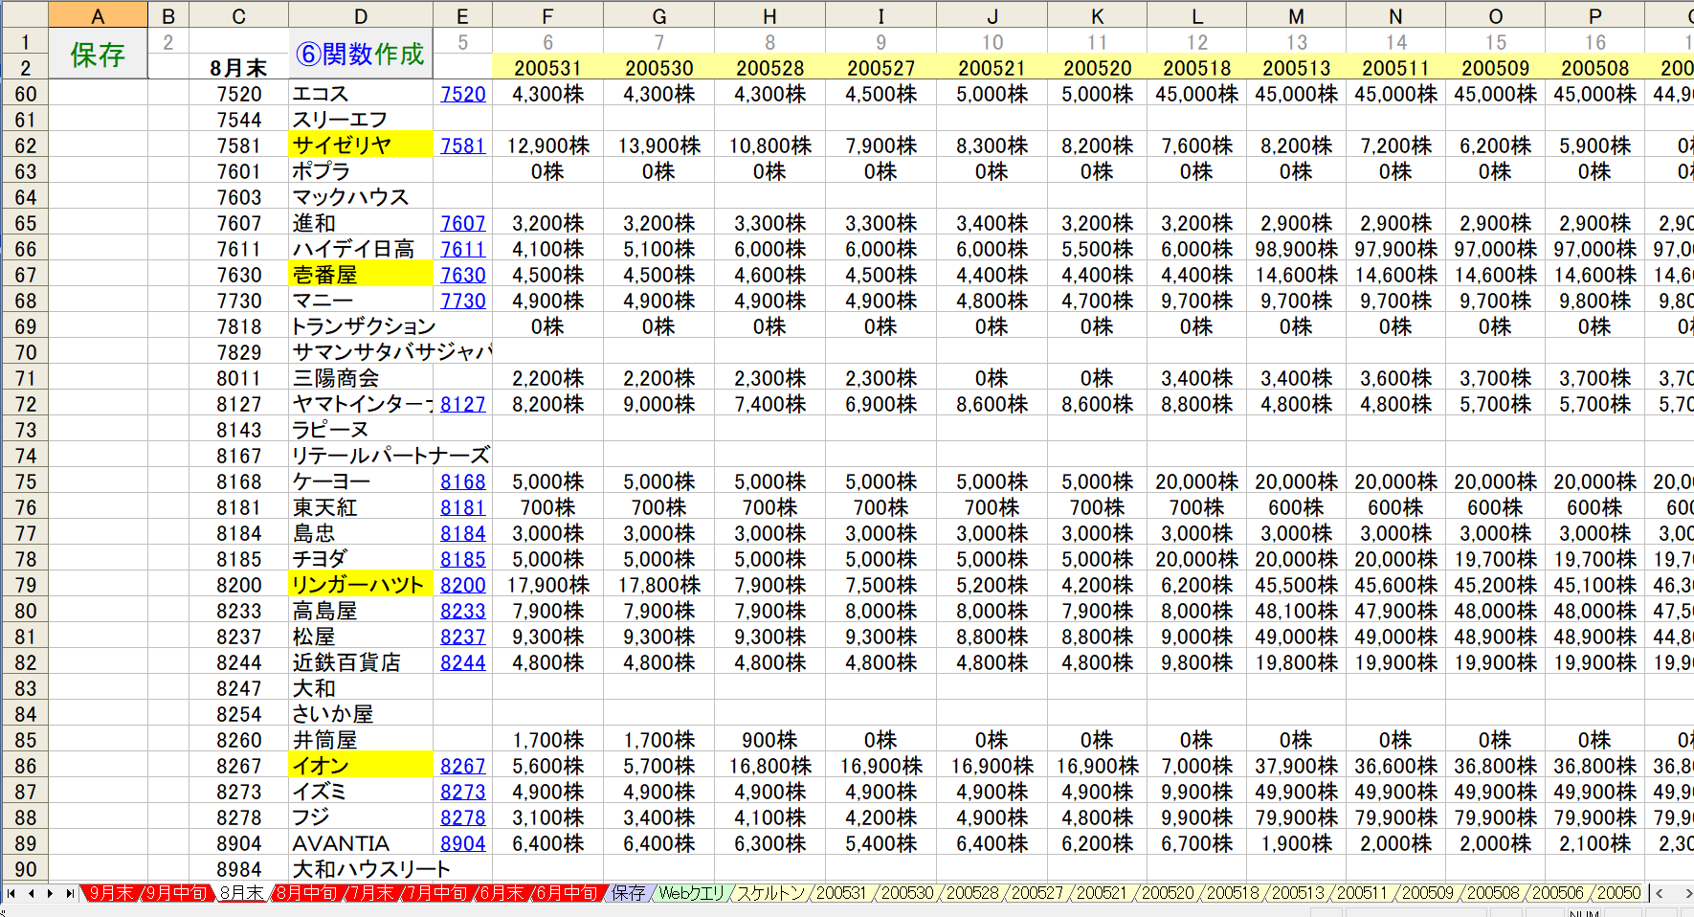Select the 200511 date header cell
This screenshot has height=917, width=1694.
(1396, 68)
